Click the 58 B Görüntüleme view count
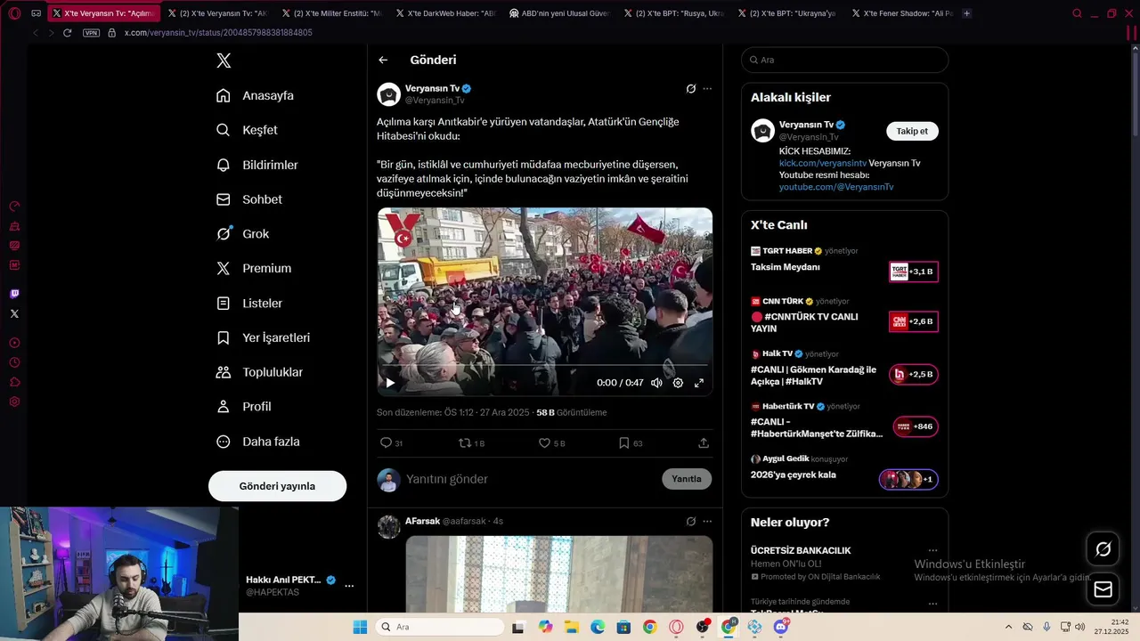This screenshot has height=641, width=1140. coord(572,412)
